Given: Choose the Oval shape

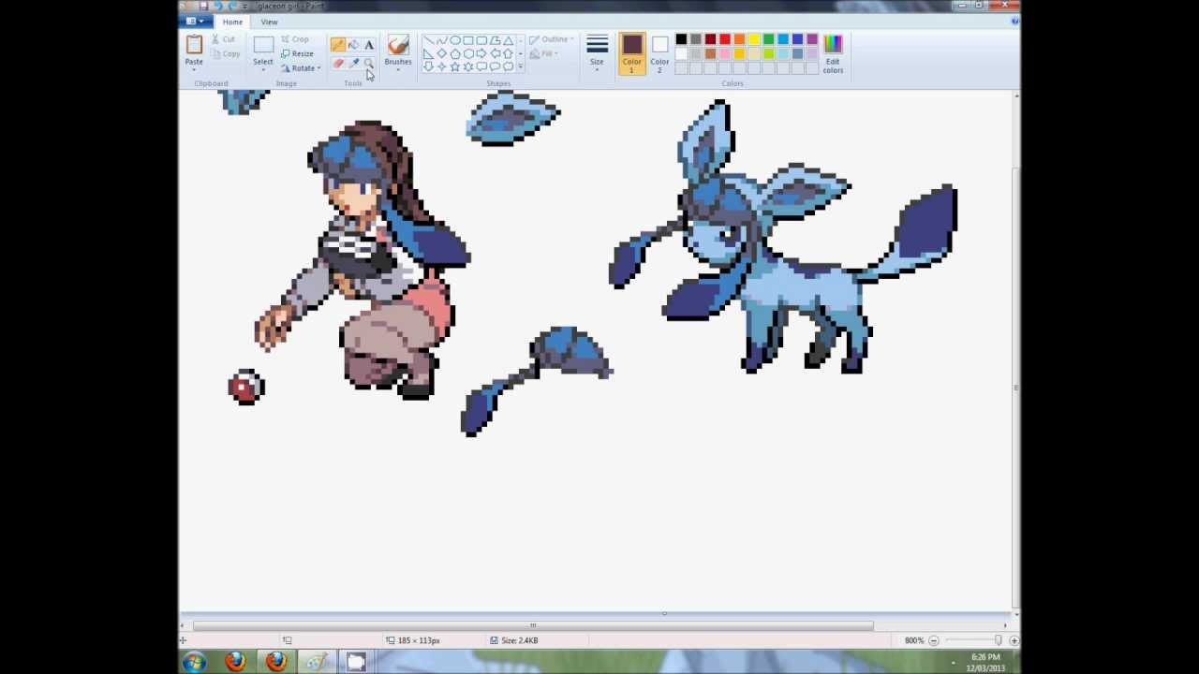Looking at the screenshot, I should (x=455, y=40).
